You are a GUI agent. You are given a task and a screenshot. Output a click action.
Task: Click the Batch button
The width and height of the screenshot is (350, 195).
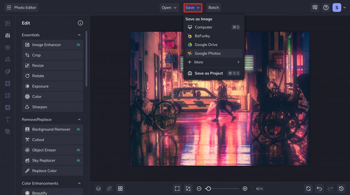pyautogui.click(x=214, y=7)
